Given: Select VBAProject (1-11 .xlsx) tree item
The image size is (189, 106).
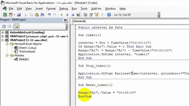Looking at the screenshot, I should pyautogui.click(x=29, y=40).
